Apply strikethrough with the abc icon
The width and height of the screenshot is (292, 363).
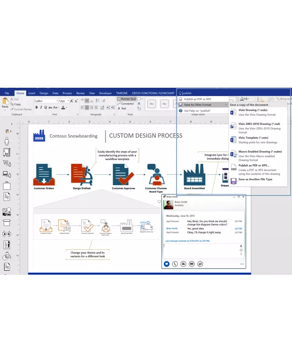pos(50,107)
